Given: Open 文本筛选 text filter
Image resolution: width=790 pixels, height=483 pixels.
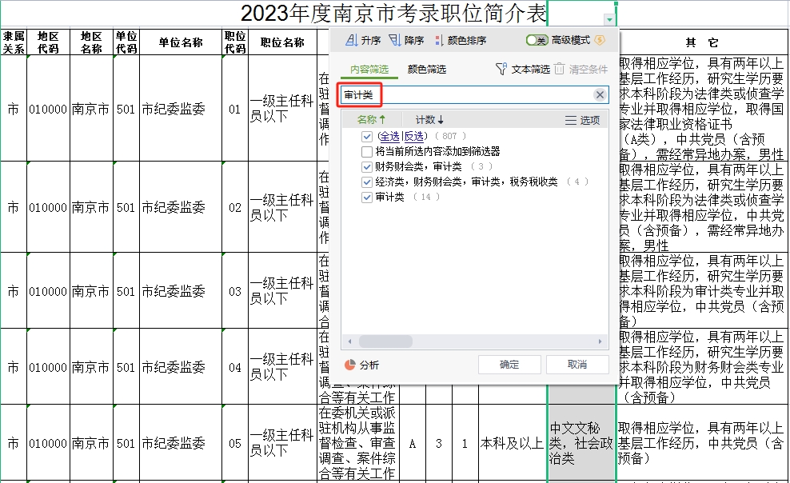Looking at the screenshot, I should click(522, 69).
